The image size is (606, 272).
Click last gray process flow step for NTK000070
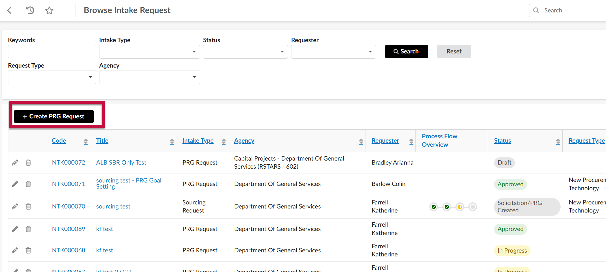[473, 207]
